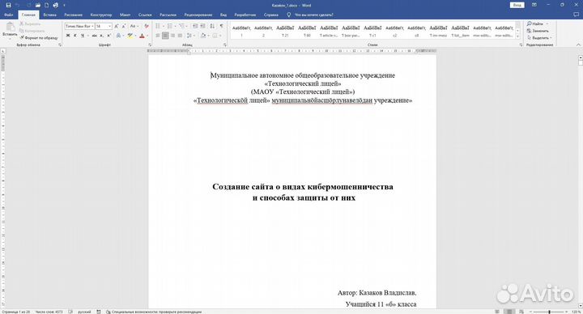Apply superscript formatting
The height and width of the screenshot is (314, 583).
coord(109,36)
